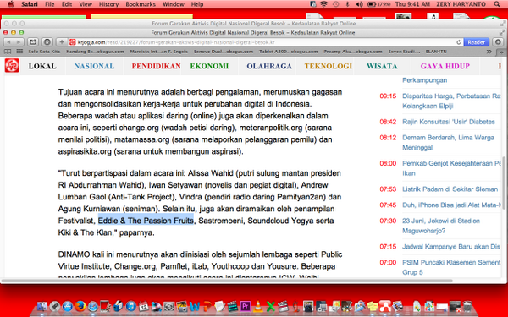Enter full screen with the title bar arrows
This screenshot has width=508, height=317.
coord(502,33)
